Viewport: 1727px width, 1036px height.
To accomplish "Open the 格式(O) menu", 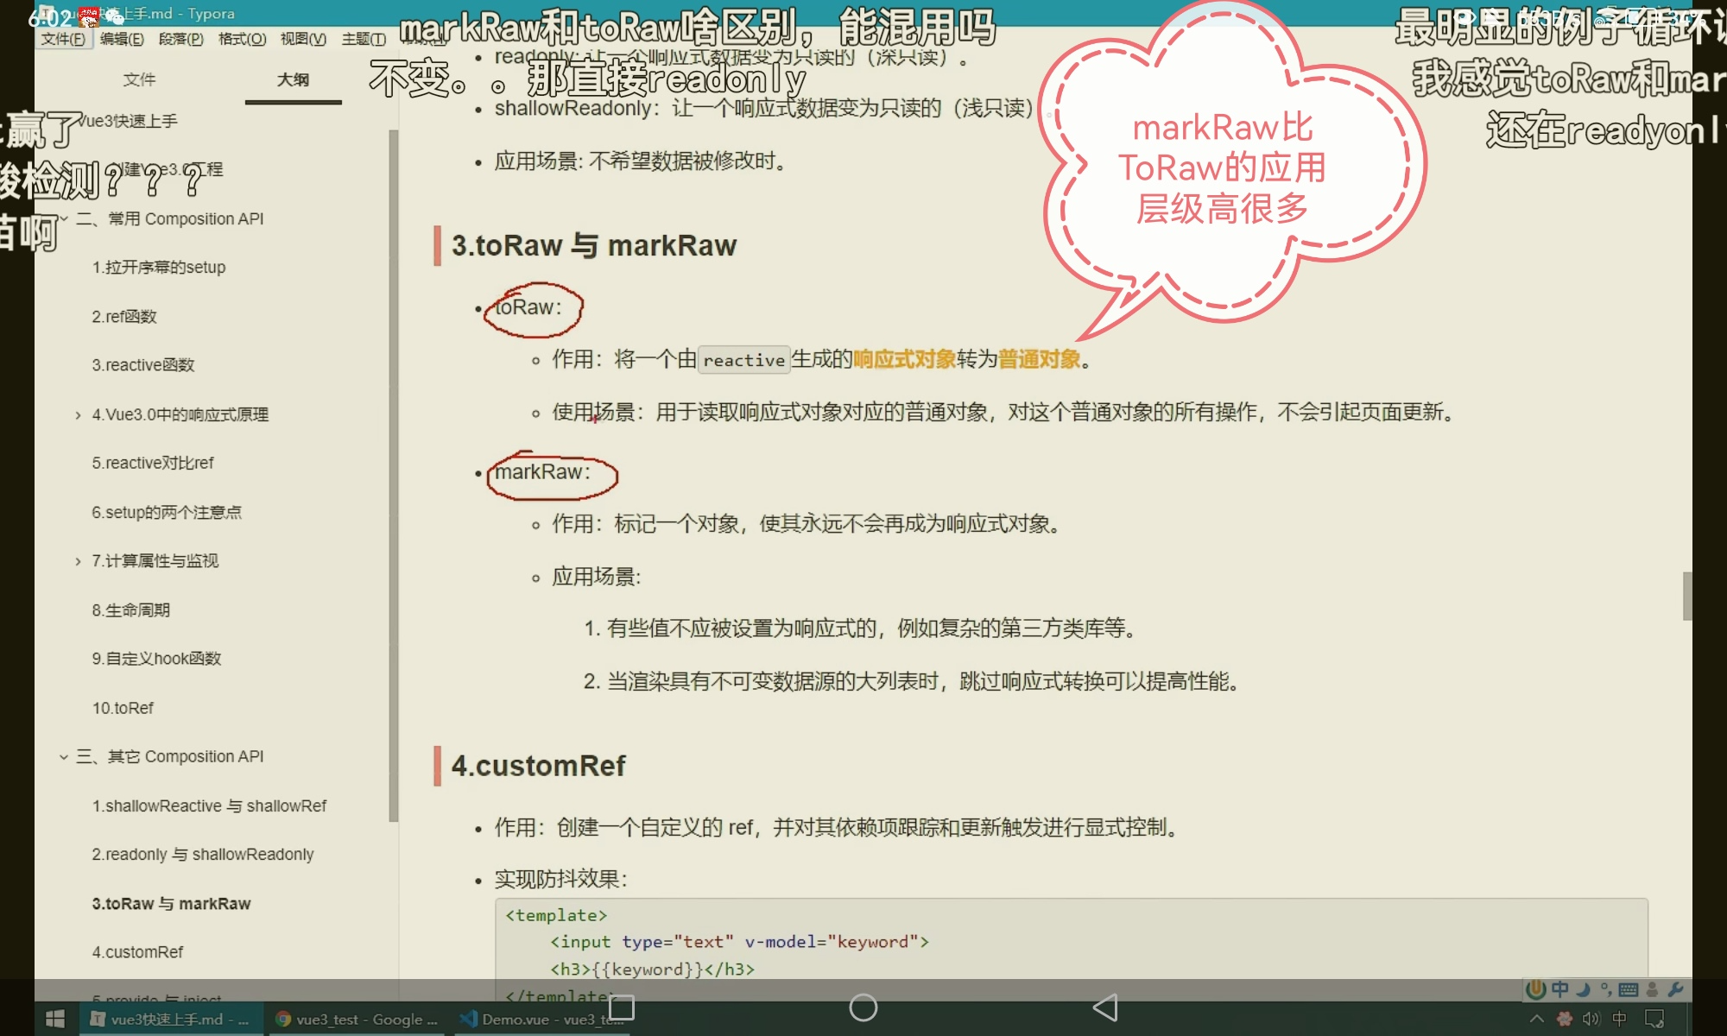I will [242, 39].
